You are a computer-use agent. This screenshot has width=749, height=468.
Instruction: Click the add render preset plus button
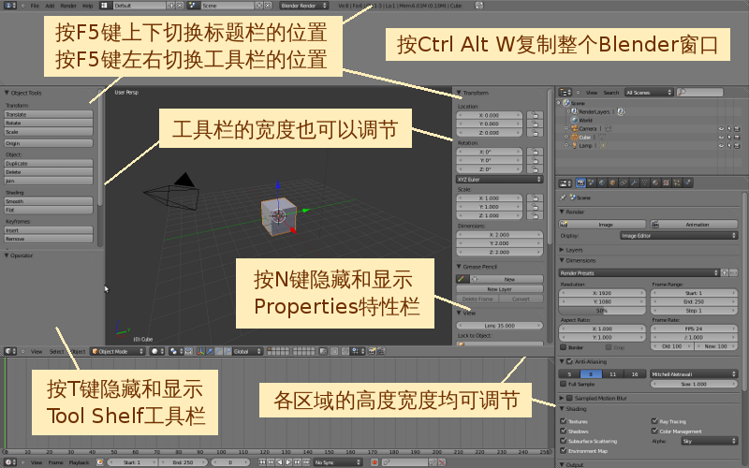725,272
